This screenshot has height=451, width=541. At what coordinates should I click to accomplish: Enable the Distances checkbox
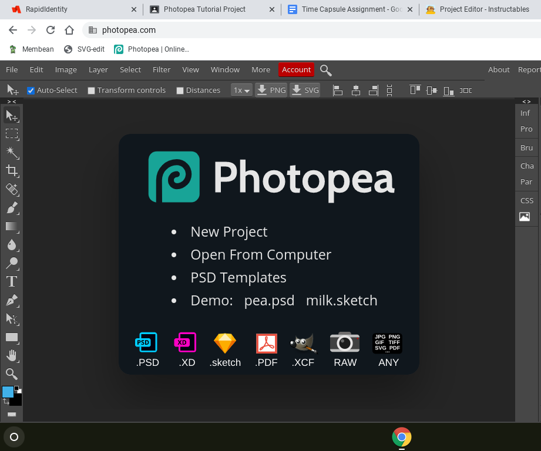tap(180, 90)
